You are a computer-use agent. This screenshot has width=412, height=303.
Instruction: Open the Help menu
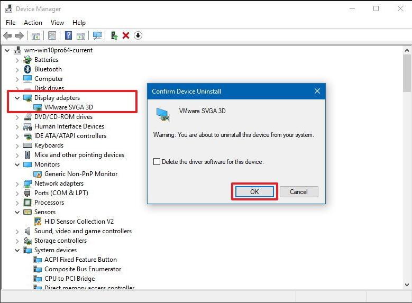click(x=79, y=23)
